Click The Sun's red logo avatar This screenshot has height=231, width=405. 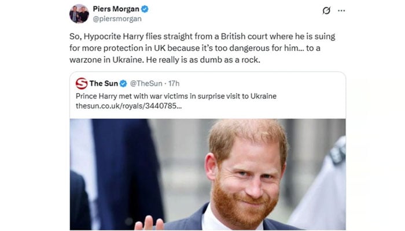tap(82, 84)
